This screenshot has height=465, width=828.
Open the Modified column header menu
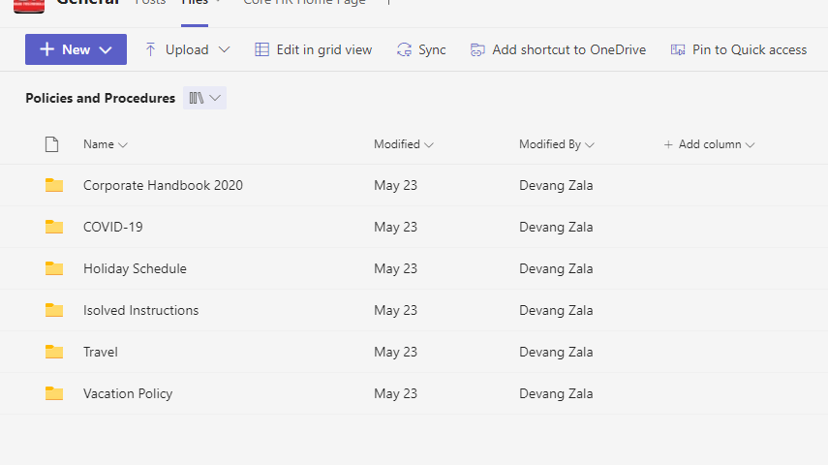point(404,144)
